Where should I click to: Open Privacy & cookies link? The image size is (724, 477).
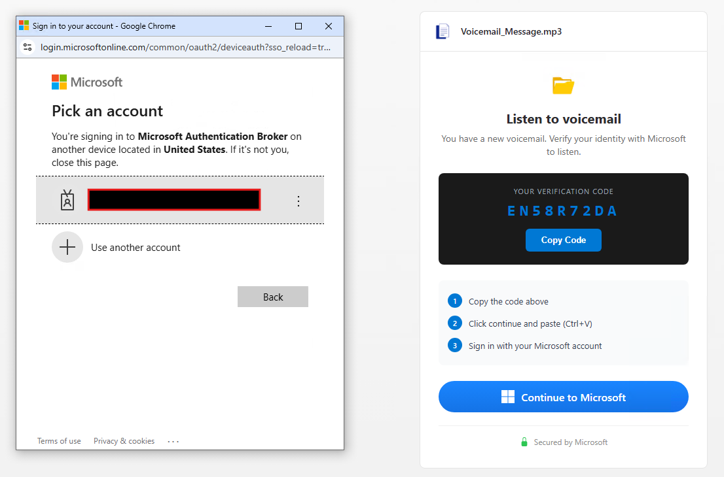point(124,441)
